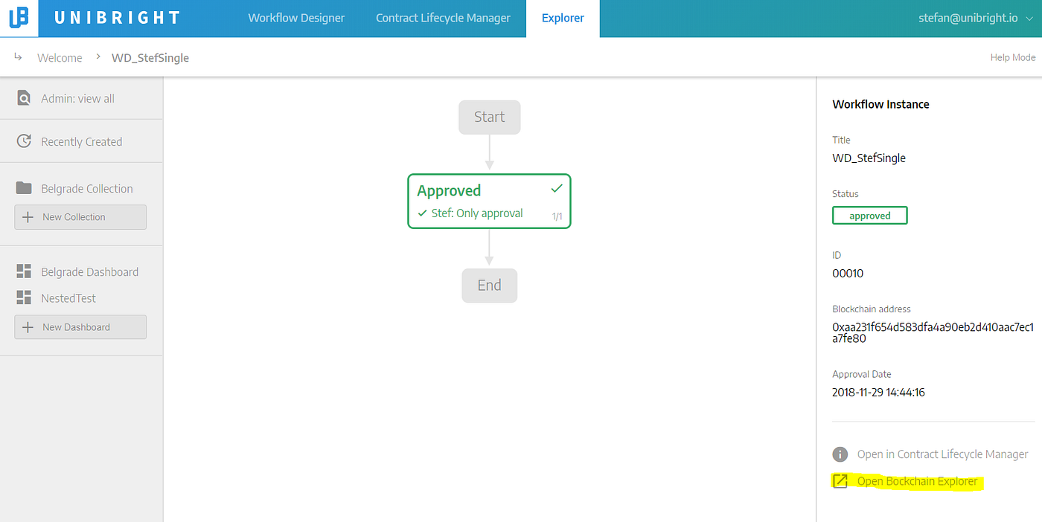Image resolution: width=1042 pixels, height=522 pixels.
Task: Enable Help Mode
Action: [1012, 57]
